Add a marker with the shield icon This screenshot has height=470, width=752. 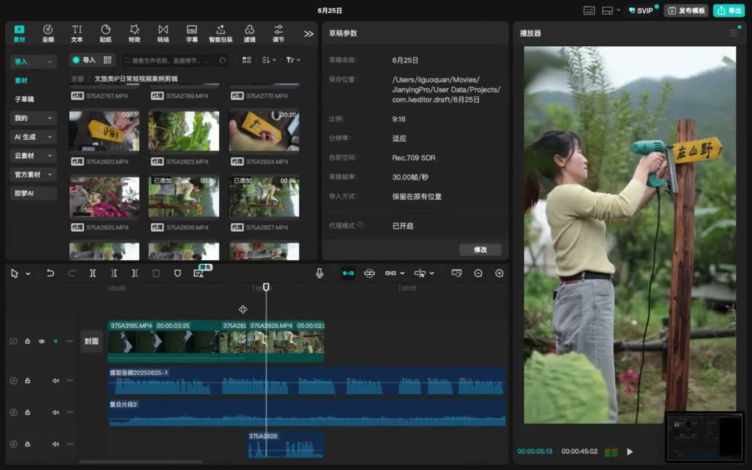pos(178,273)
